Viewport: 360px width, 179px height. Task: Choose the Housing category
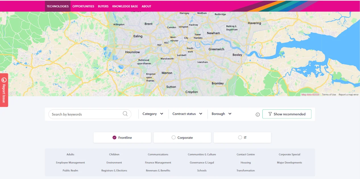click(246, 162)
